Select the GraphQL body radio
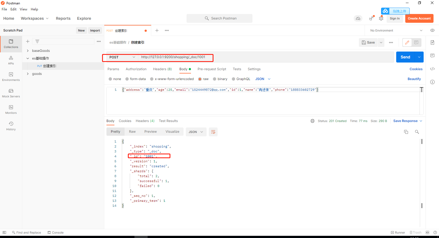The width and height of the screenshot is (439, 238). click(x=233, y=79)
